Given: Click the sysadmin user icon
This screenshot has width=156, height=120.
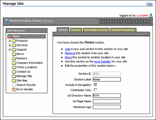Looking at the screenshot, I should click(151, 16).
